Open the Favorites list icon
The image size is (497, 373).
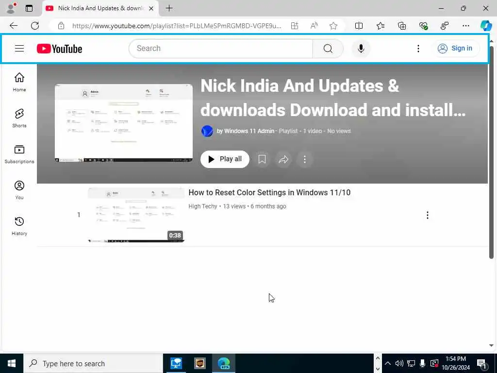tap(381, 26)
